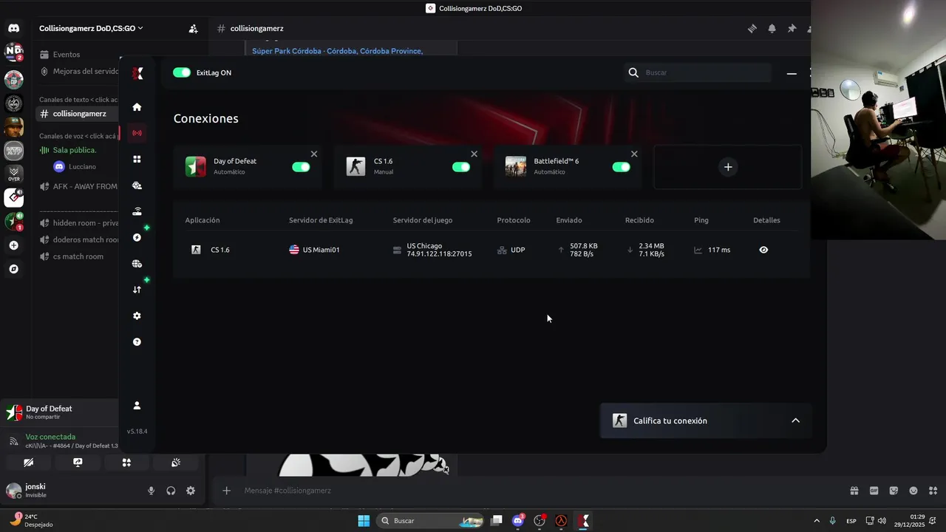Image resolution: width=946 pixels, height=532 pixels.
Task: Collapse Canales de texto category
Action: [78, 100]
